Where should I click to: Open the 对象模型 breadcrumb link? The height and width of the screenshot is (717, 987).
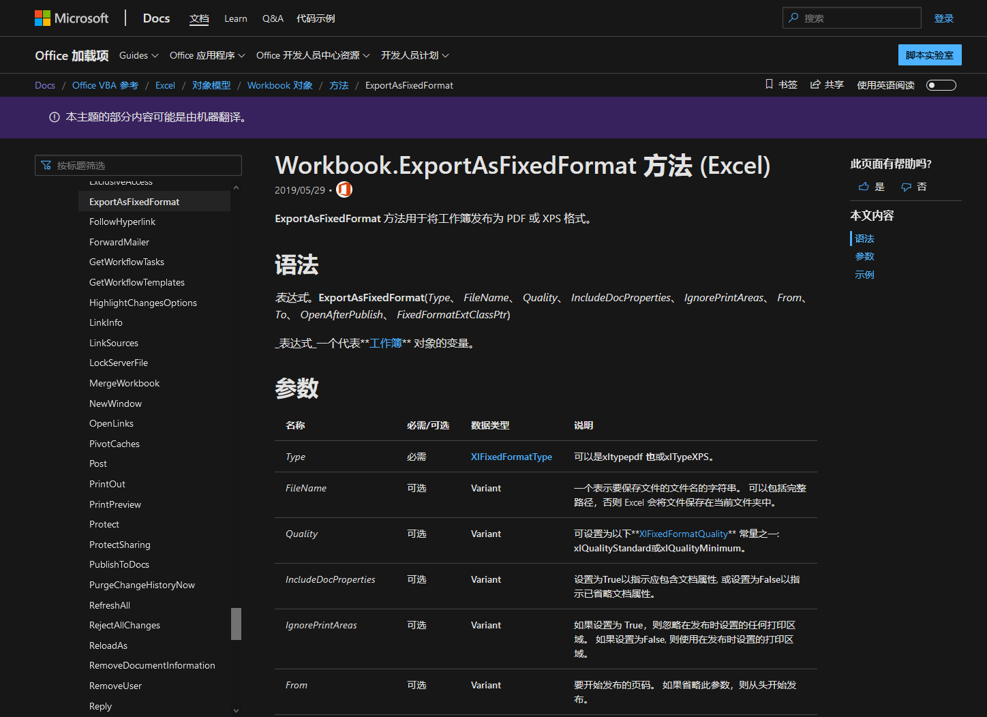tap(211, 85)
